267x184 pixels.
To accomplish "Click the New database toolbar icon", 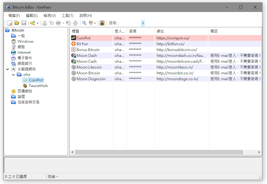I will [x=10, y=23].
